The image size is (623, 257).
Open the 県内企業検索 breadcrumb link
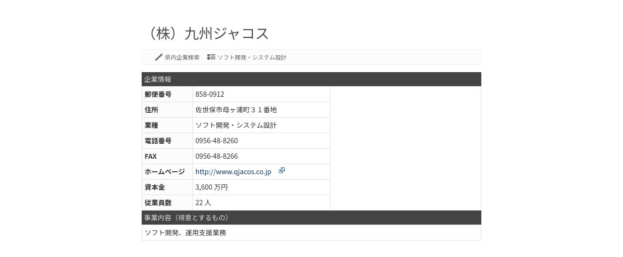pos(182,57)
